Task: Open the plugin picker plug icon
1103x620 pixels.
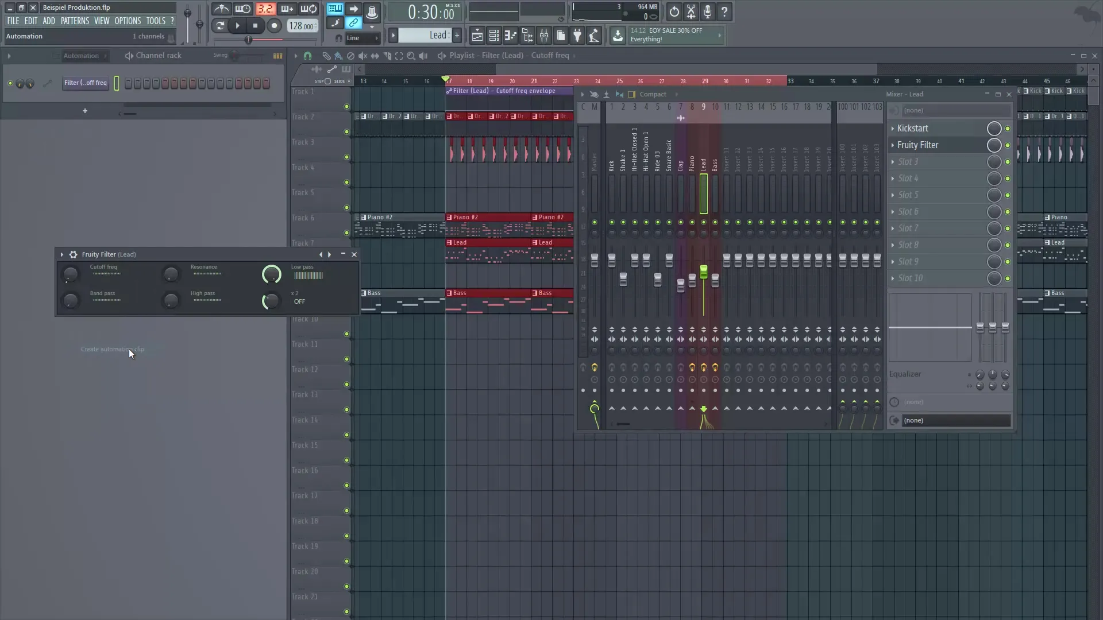Action: 577,36
